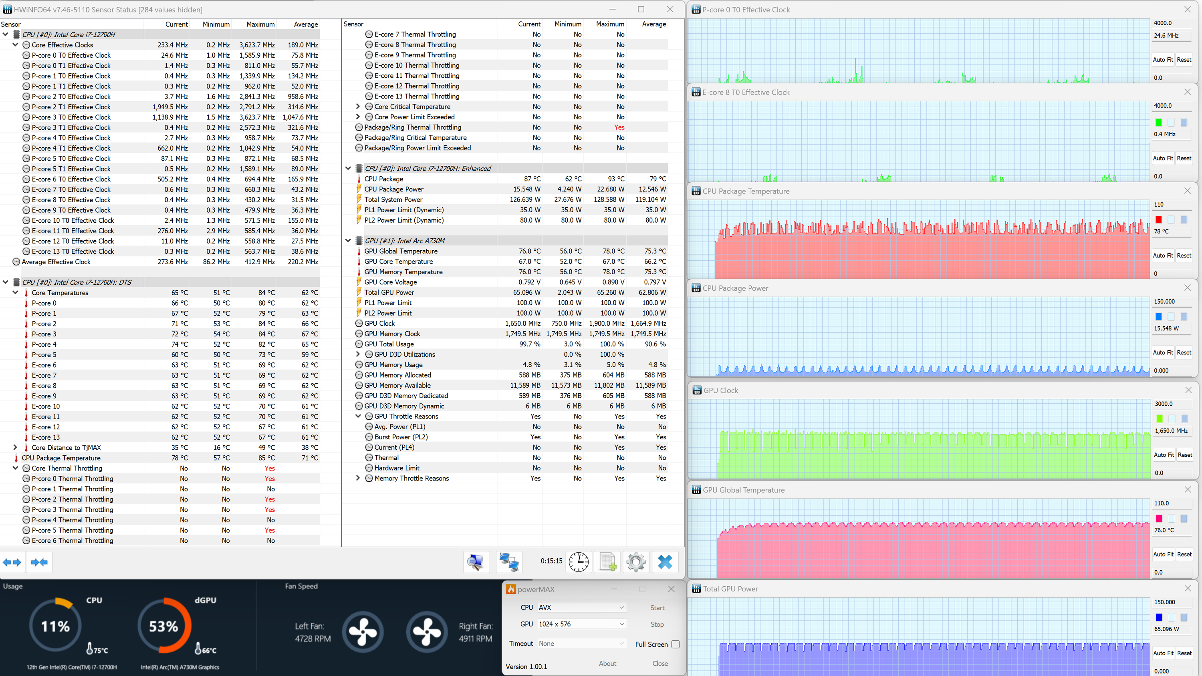This screenshot has height=676, width=1202.
Task: Open the GPU resolution 1024 x 576 dropdown
Action: coord(581,624)
